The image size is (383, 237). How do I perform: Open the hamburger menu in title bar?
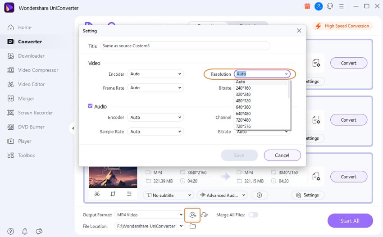click(342, 6)
